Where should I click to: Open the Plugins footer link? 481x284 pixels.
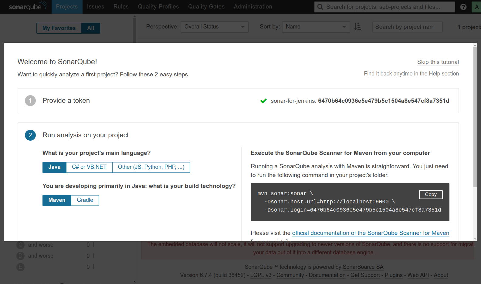pyautogui.click(x=394, y=275)
